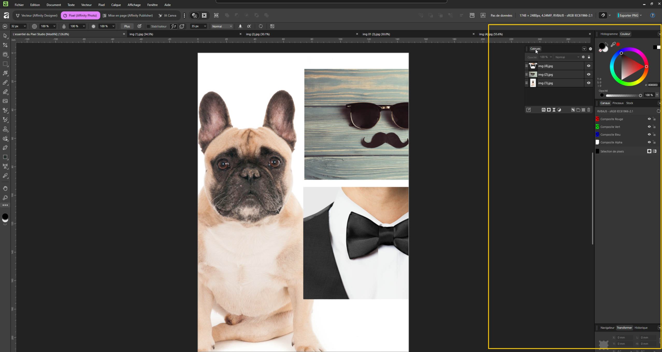Select the Pen tool
The image size is (662, 352).
5,148
